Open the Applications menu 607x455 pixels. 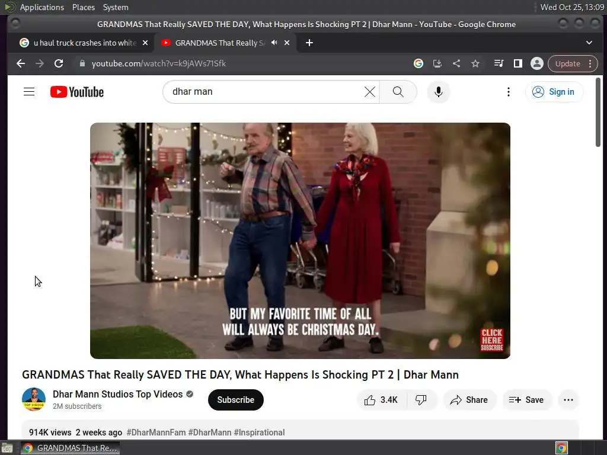pyautogui.click(x=42, y=7)
